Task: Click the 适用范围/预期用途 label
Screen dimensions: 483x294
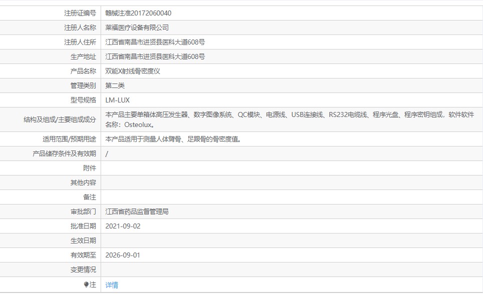Action: click(69, 139)
